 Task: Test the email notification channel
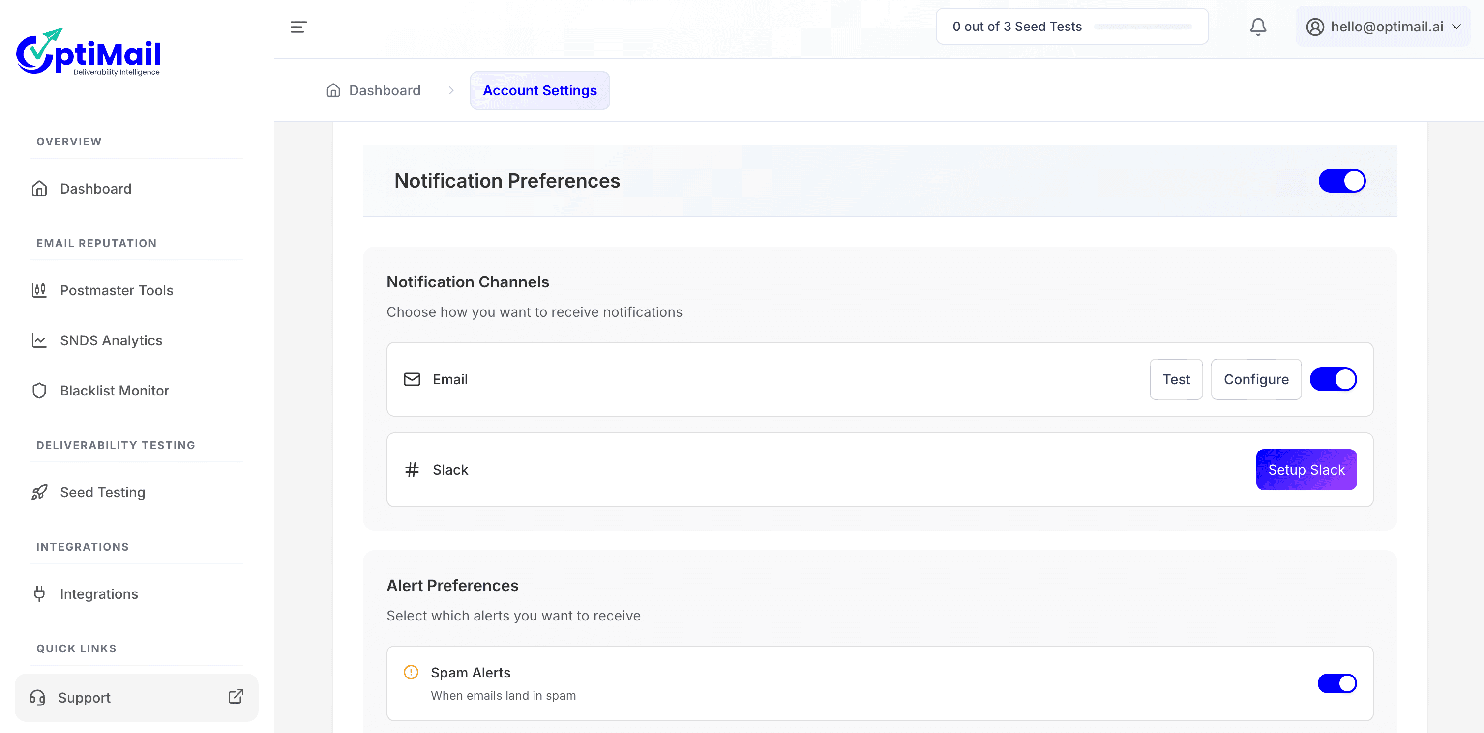click(x=1176, y=379)
